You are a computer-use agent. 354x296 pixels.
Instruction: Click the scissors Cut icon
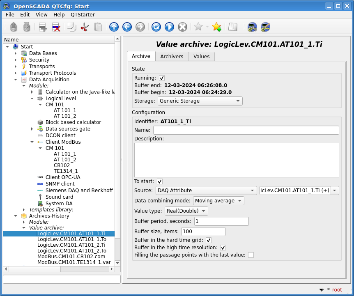pyautogui.click(x=85, y=27)
